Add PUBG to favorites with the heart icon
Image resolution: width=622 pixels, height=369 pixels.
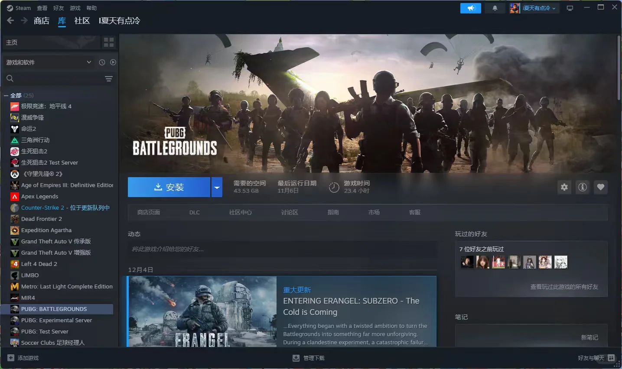tap(600, 187)
